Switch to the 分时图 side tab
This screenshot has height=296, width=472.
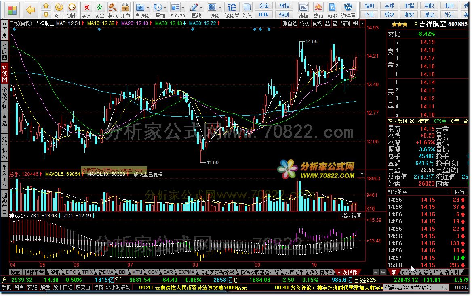(4, 52)
